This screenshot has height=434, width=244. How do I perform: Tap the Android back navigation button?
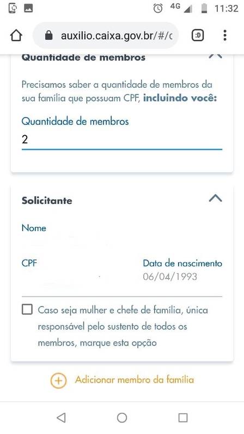61,418
